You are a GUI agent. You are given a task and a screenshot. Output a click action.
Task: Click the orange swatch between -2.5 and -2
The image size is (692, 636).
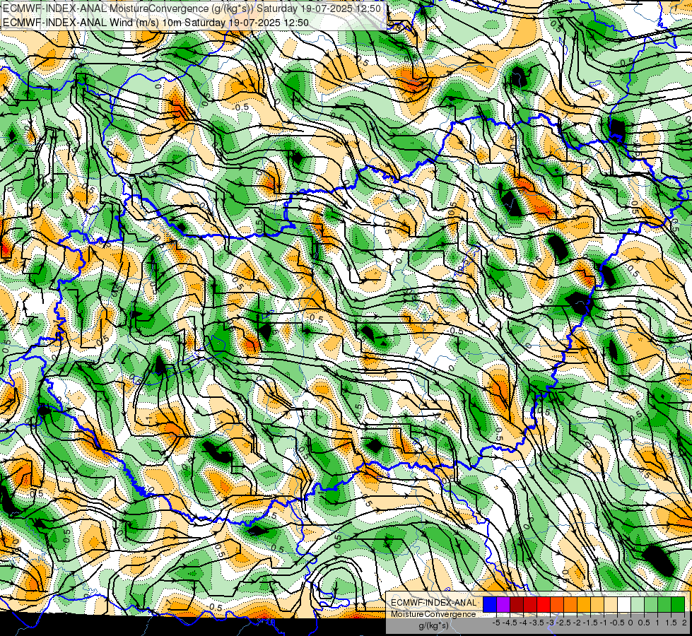coord(570,604)
